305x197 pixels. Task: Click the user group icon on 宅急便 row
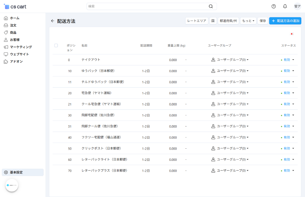213,93
